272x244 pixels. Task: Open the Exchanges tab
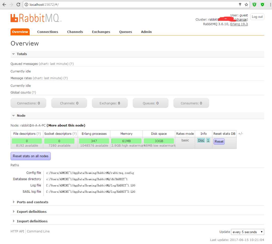point(101,32)
